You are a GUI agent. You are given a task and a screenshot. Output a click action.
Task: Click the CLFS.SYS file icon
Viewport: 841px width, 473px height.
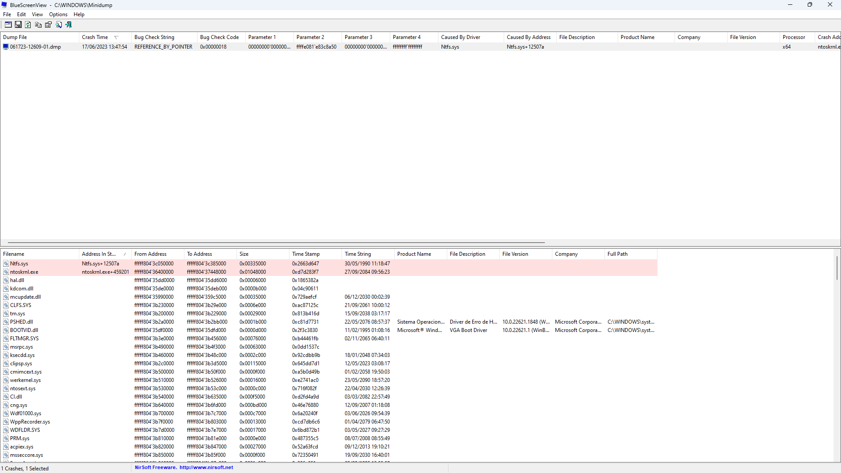click(6, 305)
